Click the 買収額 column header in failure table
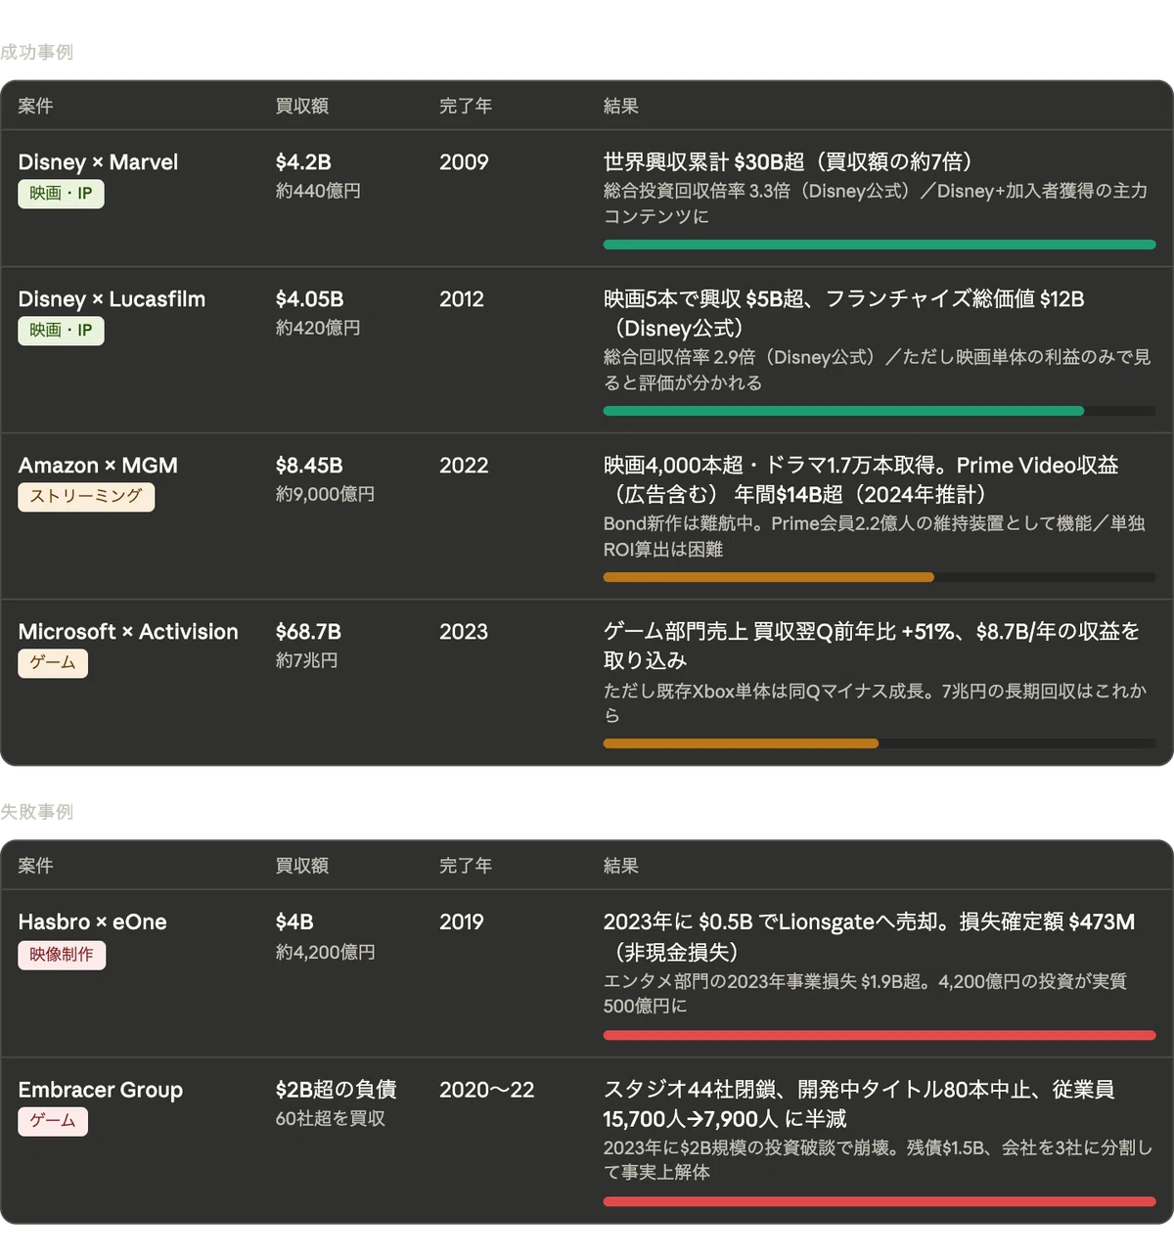Screen dimensions: 1174x1257 (x=302, y=866)
